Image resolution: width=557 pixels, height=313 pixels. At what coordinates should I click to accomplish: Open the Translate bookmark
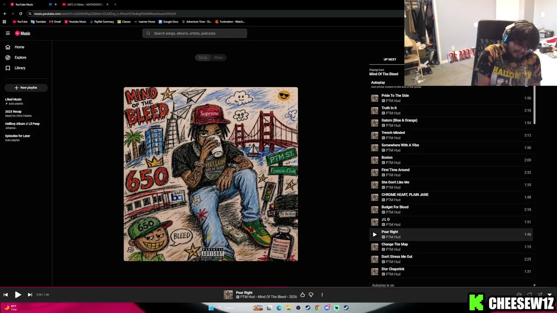coord(38,22)
